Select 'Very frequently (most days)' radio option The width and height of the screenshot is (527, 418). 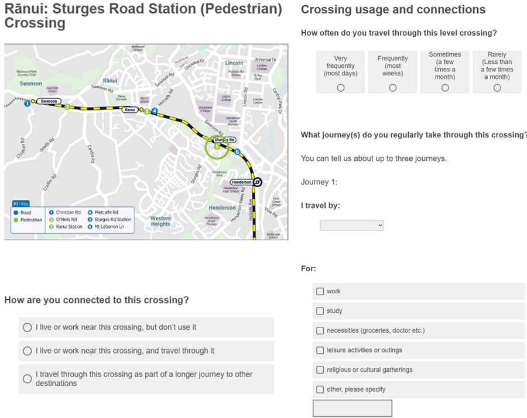pos(341,88)
